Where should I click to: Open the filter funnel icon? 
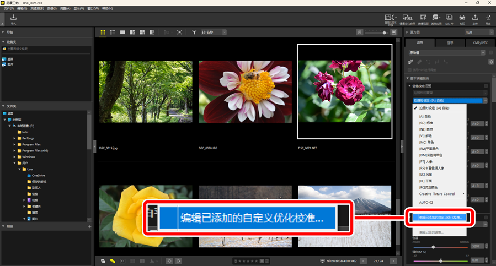click(x=194, y=32)
